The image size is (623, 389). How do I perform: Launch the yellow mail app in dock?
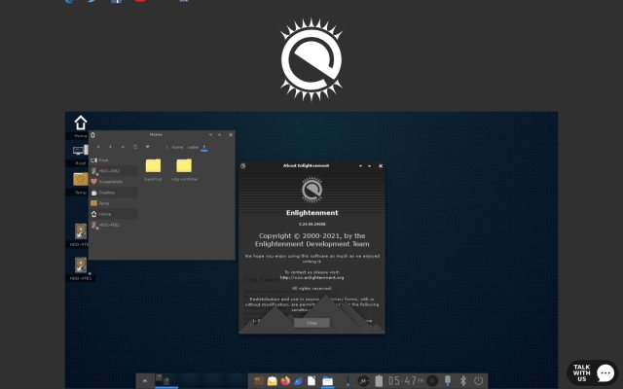click(x=273, y=381)
